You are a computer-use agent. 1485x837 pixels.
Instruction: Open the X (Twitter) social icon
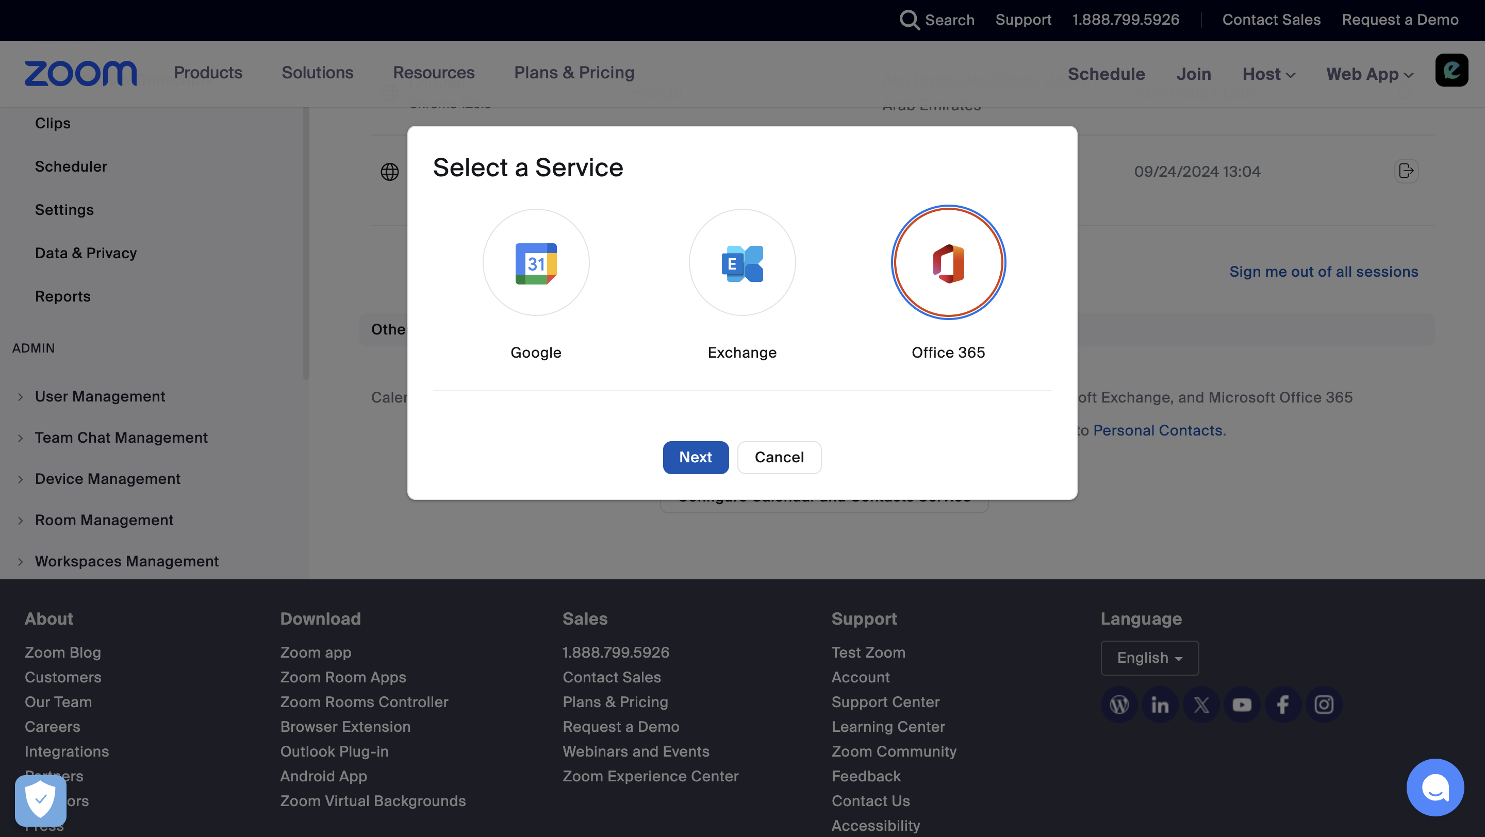(x=1201, y=704)
